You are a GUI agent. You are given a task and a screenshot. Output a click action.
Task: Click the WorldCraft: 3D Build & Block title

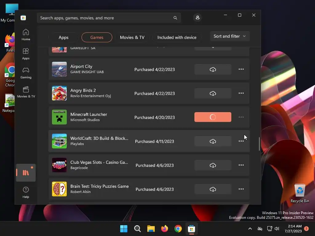coord(99,138)
